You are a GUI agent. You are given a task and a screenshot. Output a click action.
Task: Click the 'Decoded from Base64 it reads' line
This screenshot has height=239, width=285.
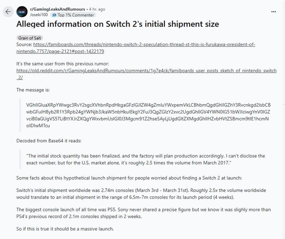(49, 141)
